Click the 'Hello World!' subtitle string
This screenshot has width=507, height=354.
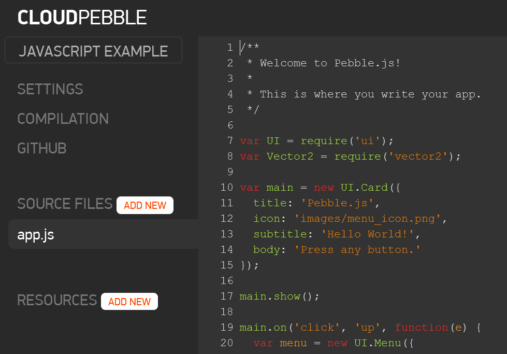[x=368, y=234]
